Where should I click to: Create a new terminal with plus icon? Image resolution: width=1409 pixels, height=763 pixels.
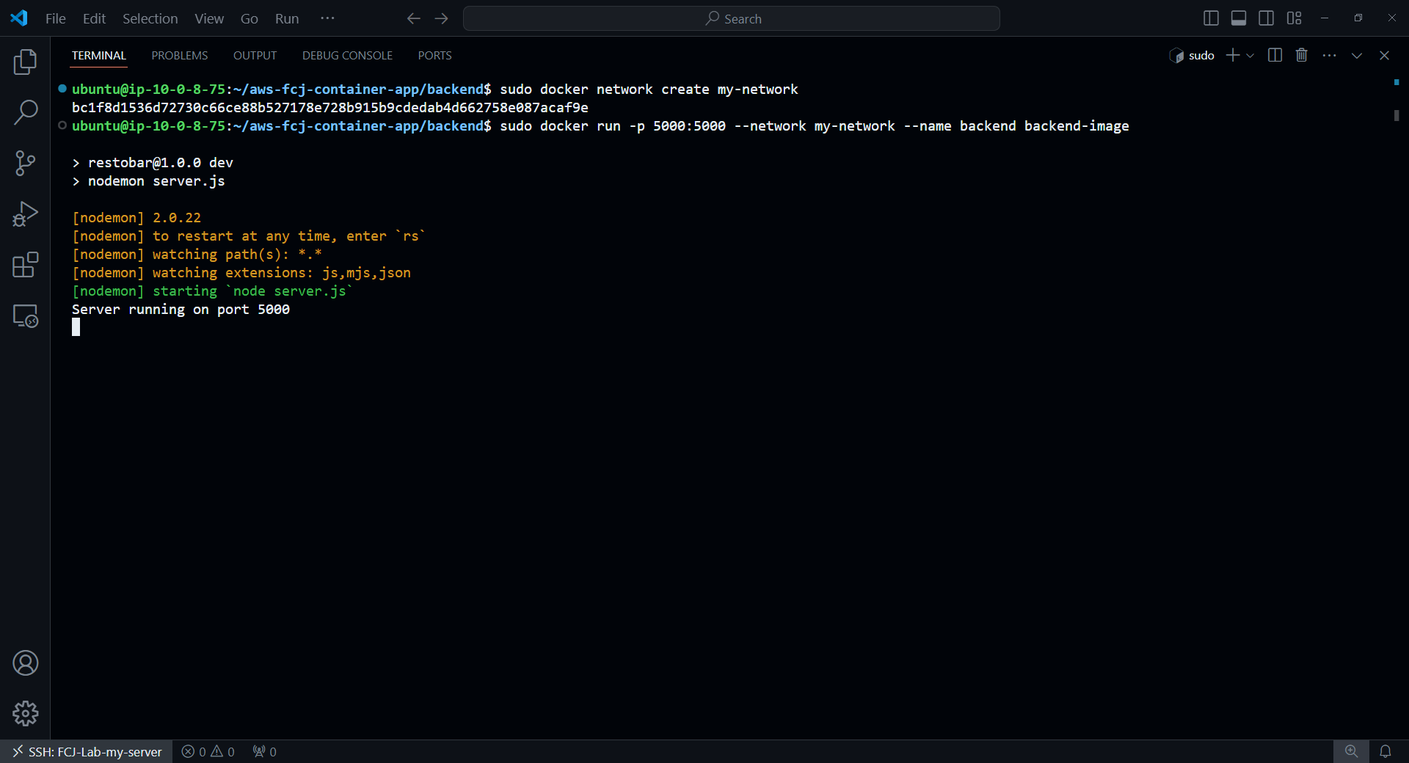[1233, 55]
